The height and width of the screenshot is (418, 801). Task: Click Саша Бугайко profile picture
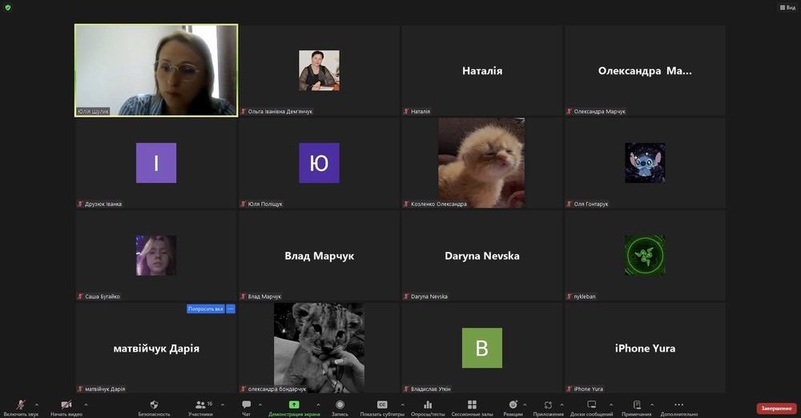click(156, 256)
